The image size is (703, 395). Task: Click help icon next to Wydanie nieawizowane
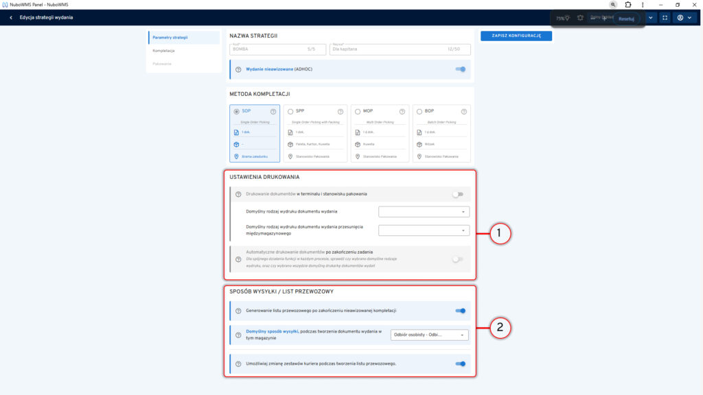point(238,69)
